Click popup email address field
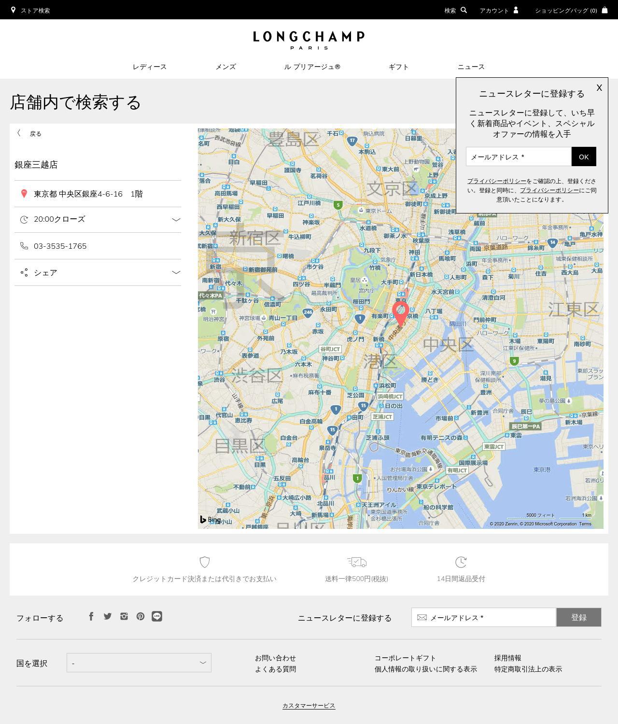 [x=519, y=156]
